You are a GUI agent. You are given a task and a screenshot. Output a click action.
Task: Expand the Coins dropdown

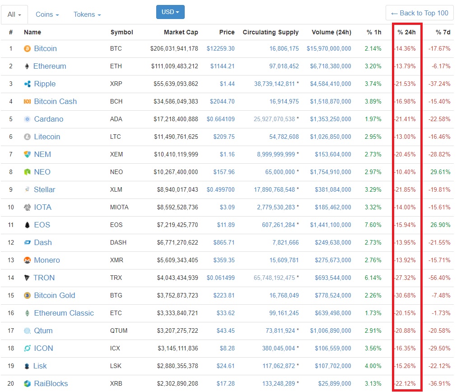coord(47,14)
